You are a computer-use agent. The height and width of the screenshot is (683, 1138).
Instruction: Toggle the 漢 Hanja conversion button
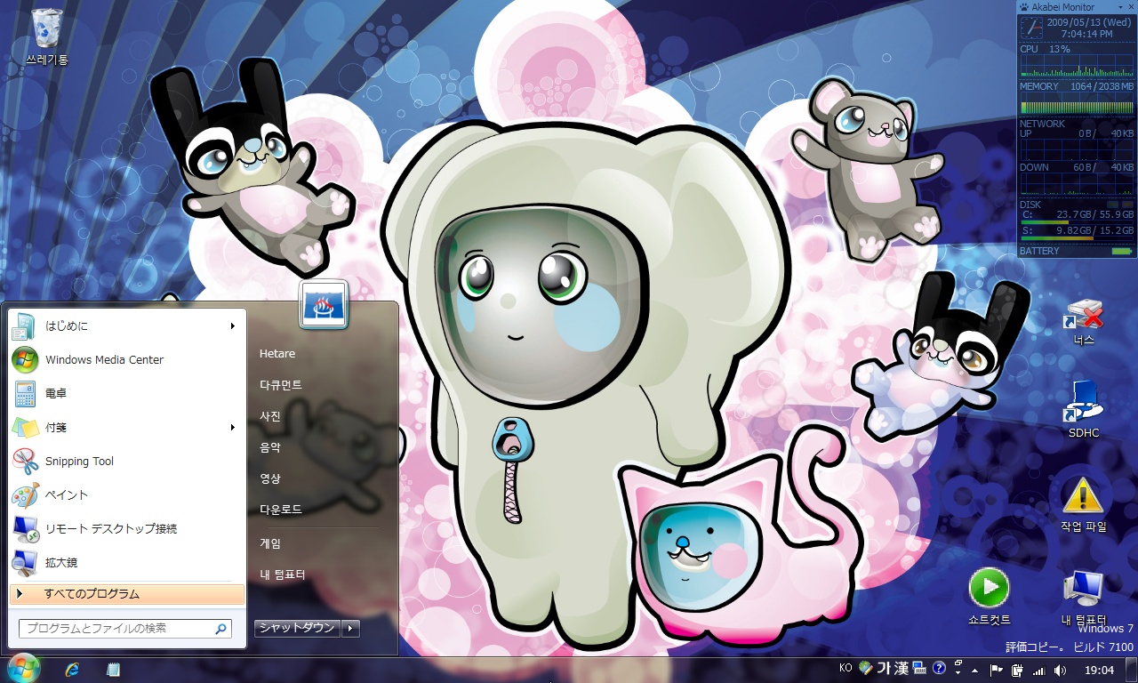[x=902, y=668]
